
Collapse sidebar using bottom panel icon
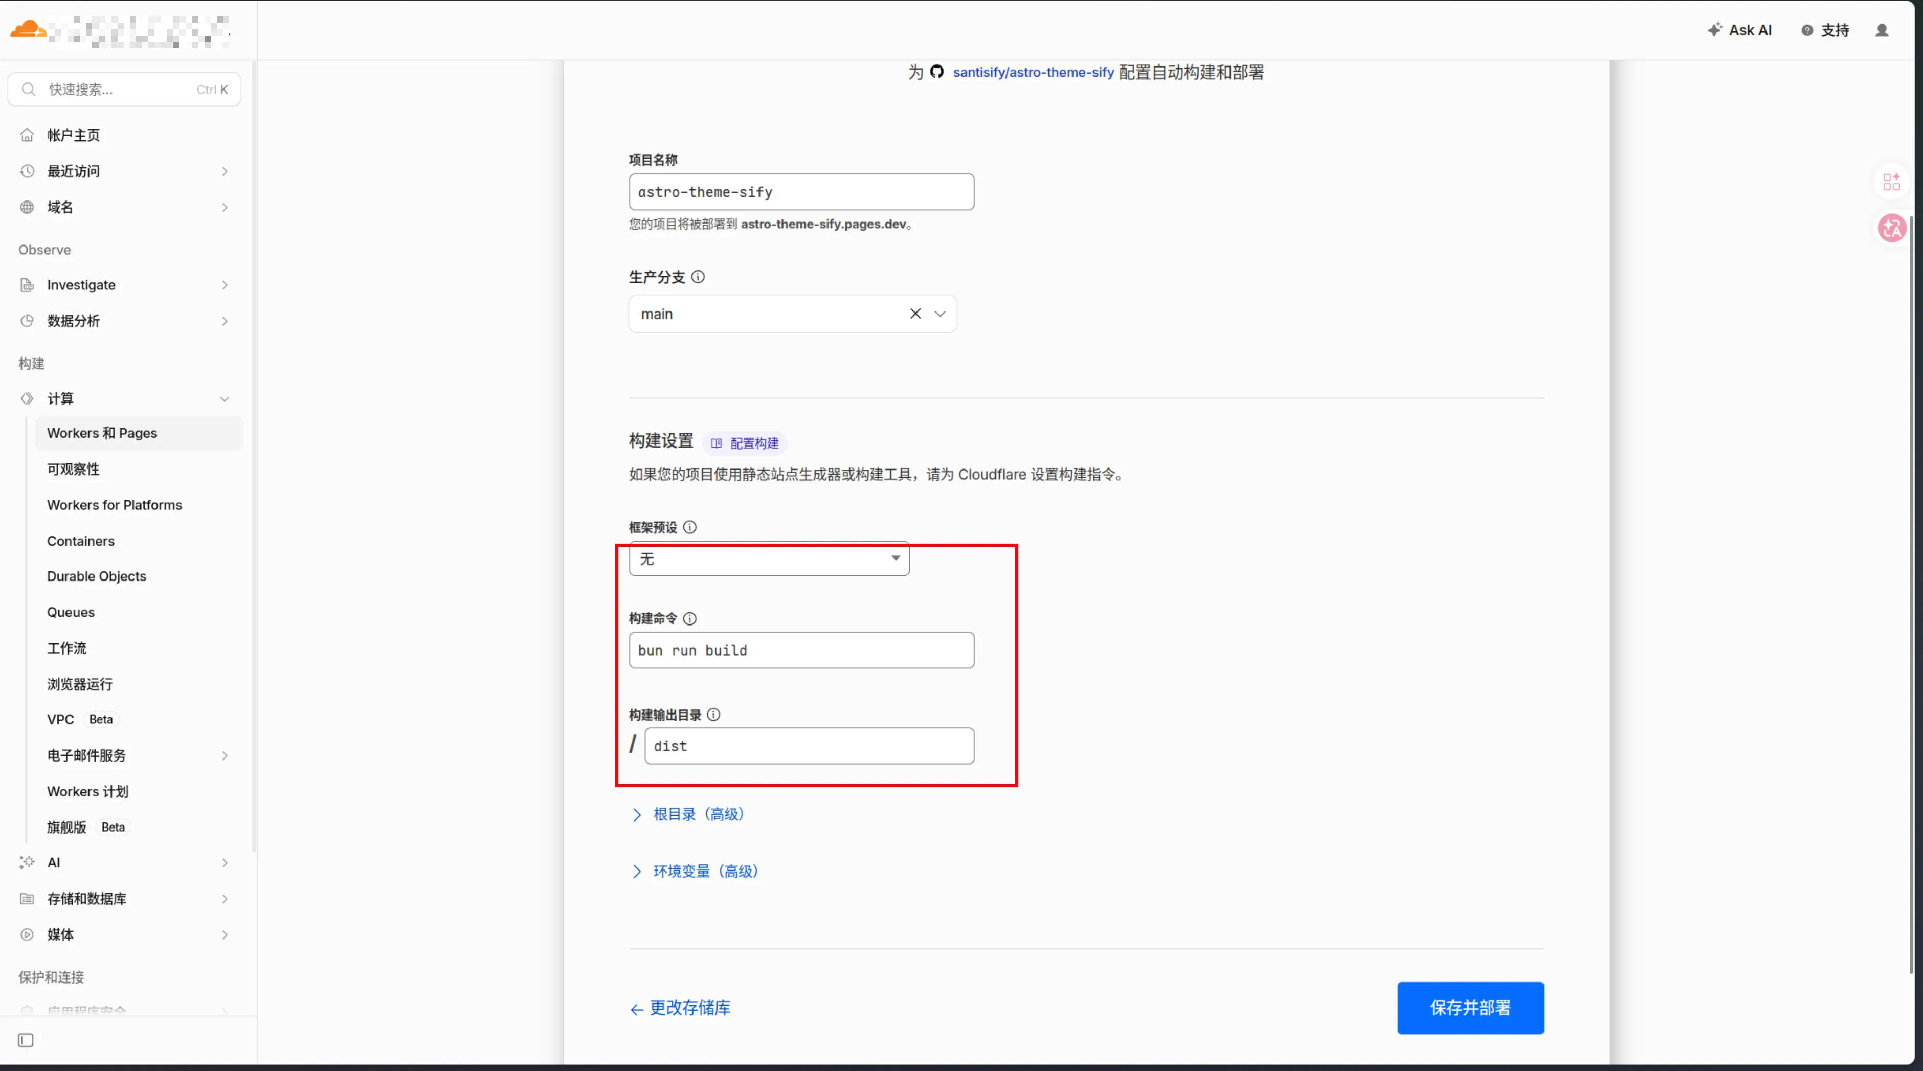pyautogui.click(x=26, y=1040)
